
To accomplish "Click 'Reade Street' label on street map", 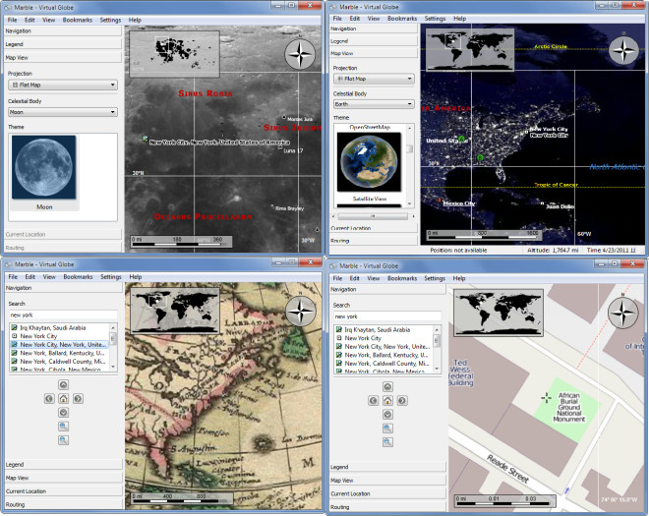I will click(x=507, y=469).
